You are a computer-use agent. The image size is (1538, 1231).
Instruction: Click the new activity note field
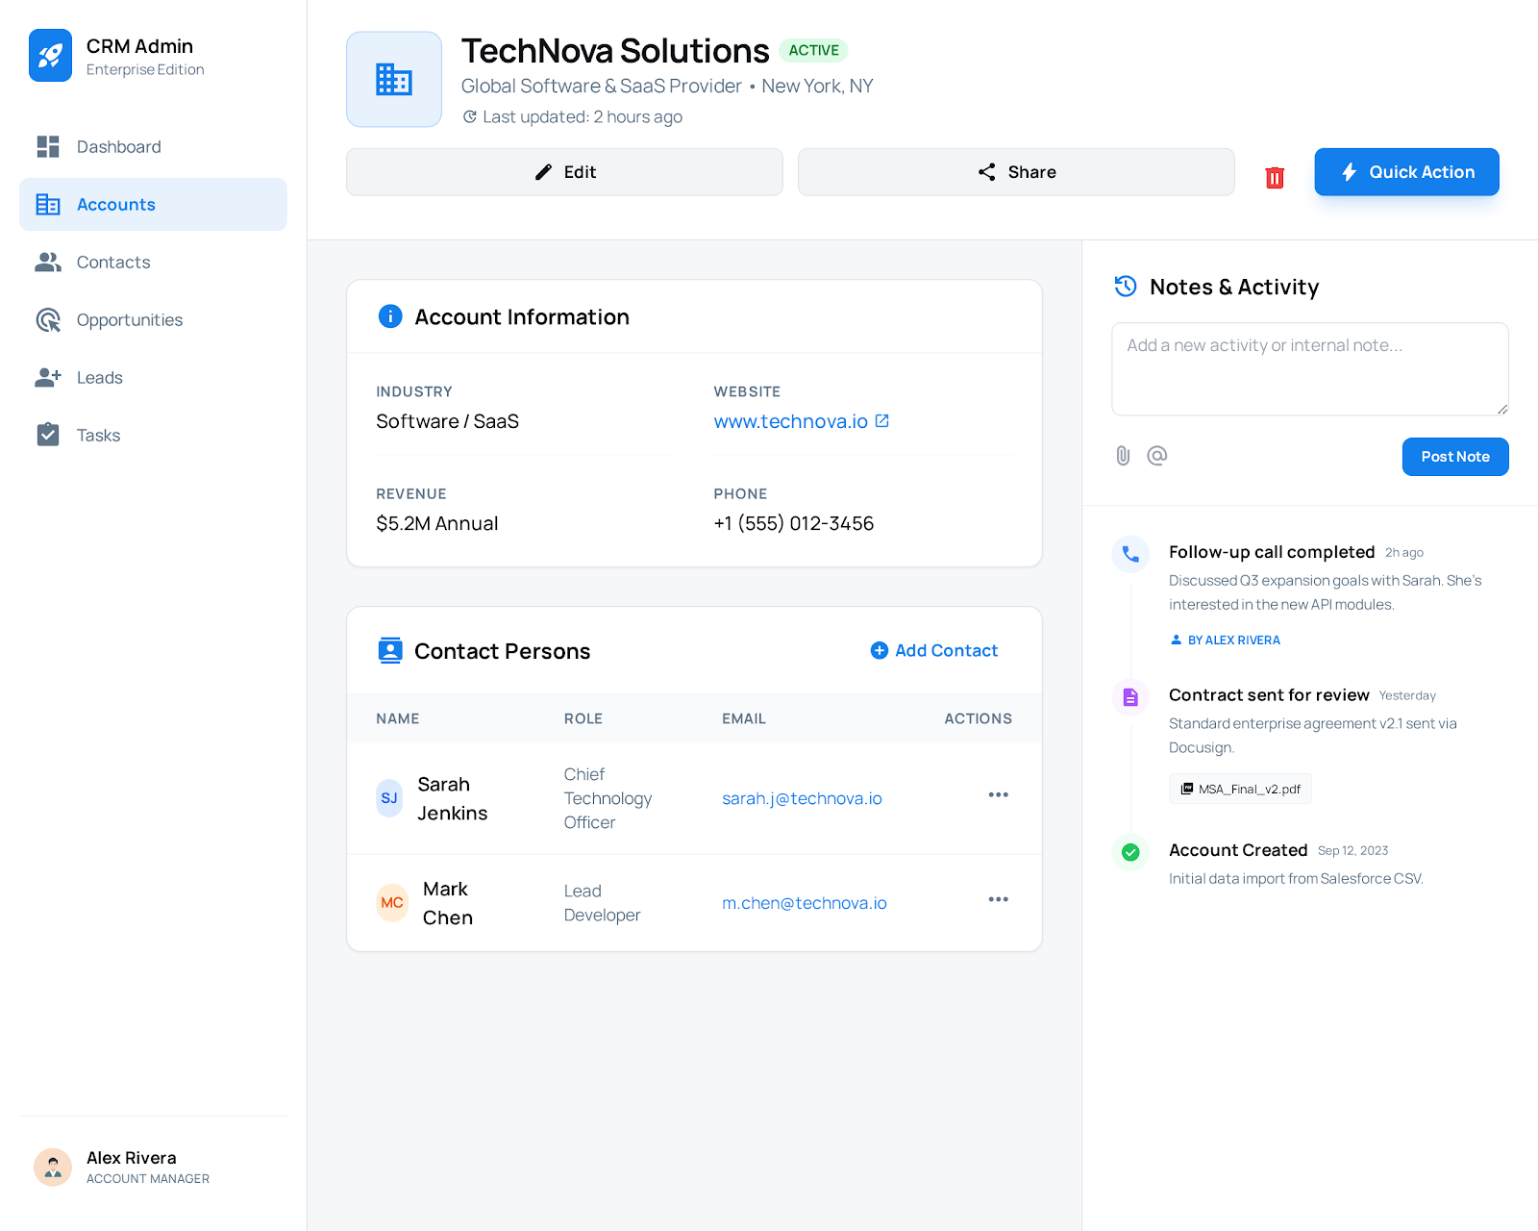coord(1309,368)
